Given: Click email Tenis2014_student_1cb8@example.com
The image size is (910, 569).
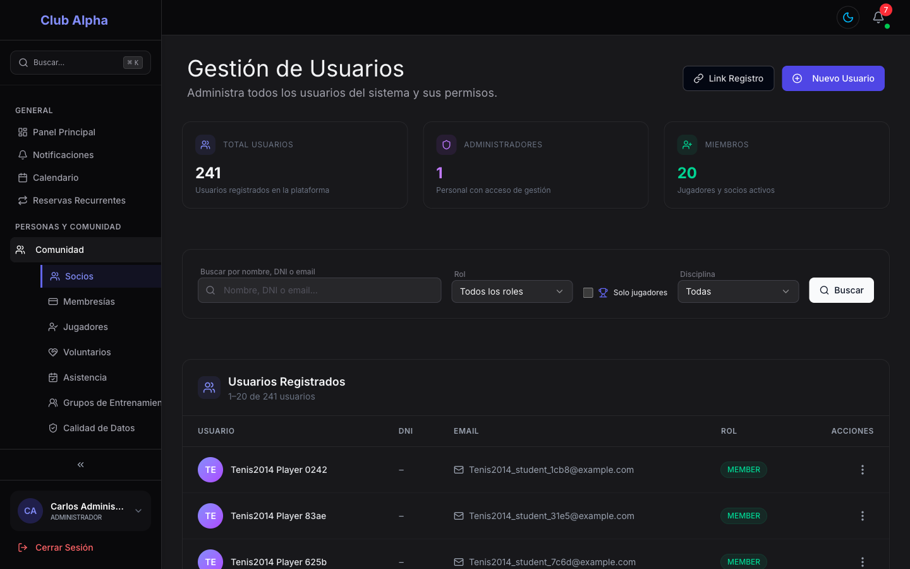Looking at the screenshot, I should (551, 470).
